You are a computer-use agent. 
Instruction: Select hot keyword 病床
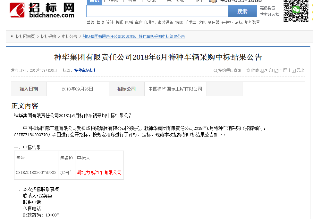[179, 22]
